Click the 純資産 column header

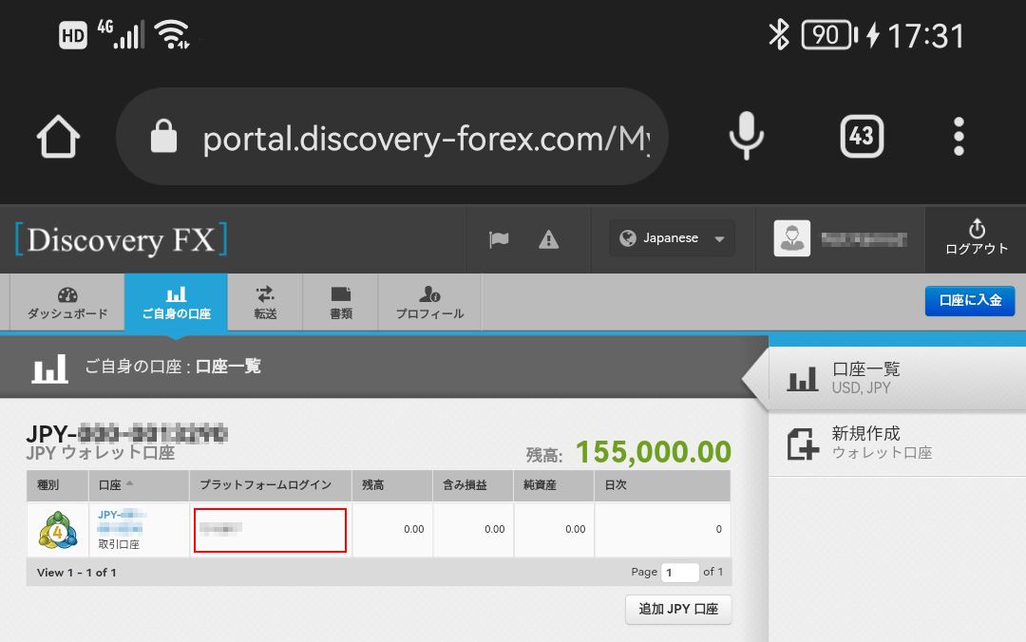pyautogui.click(x=554, y=485)
